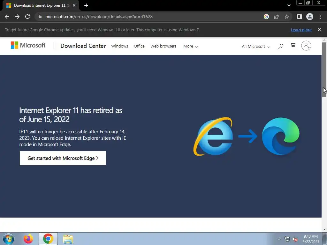Image resolution: width=327 pixels, height=245 pixels.
Task: Click the muted volume tray icon
Action: pos(295,239)
